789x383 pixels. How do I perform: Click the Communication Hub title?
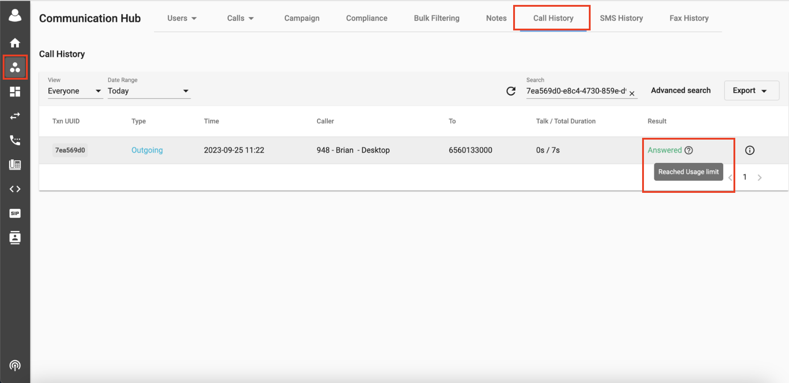[90, 18]
